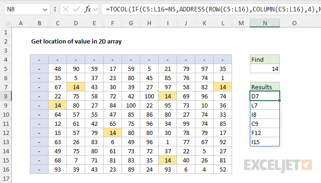The width and height of the screenshot is (321, 183).
Task: Select highlighted cell 14 in row 7 column D
Action: tap(76, 87)
